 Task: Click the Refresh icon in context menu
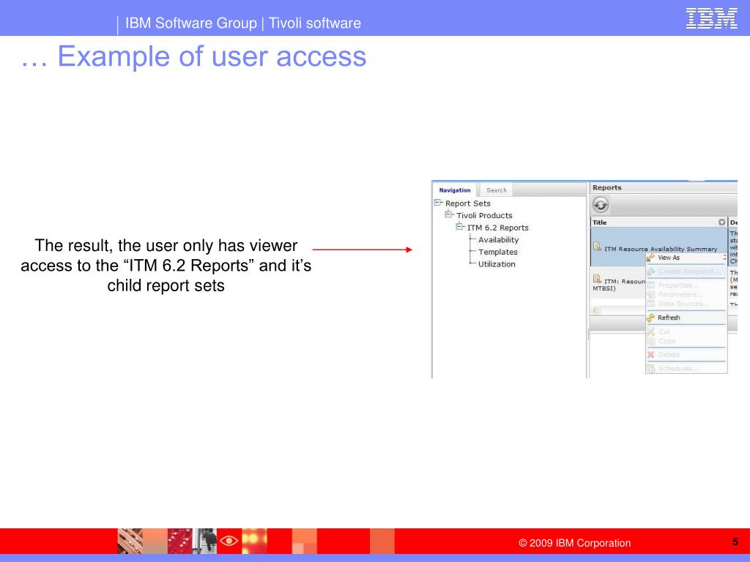(x=650, y=318)
